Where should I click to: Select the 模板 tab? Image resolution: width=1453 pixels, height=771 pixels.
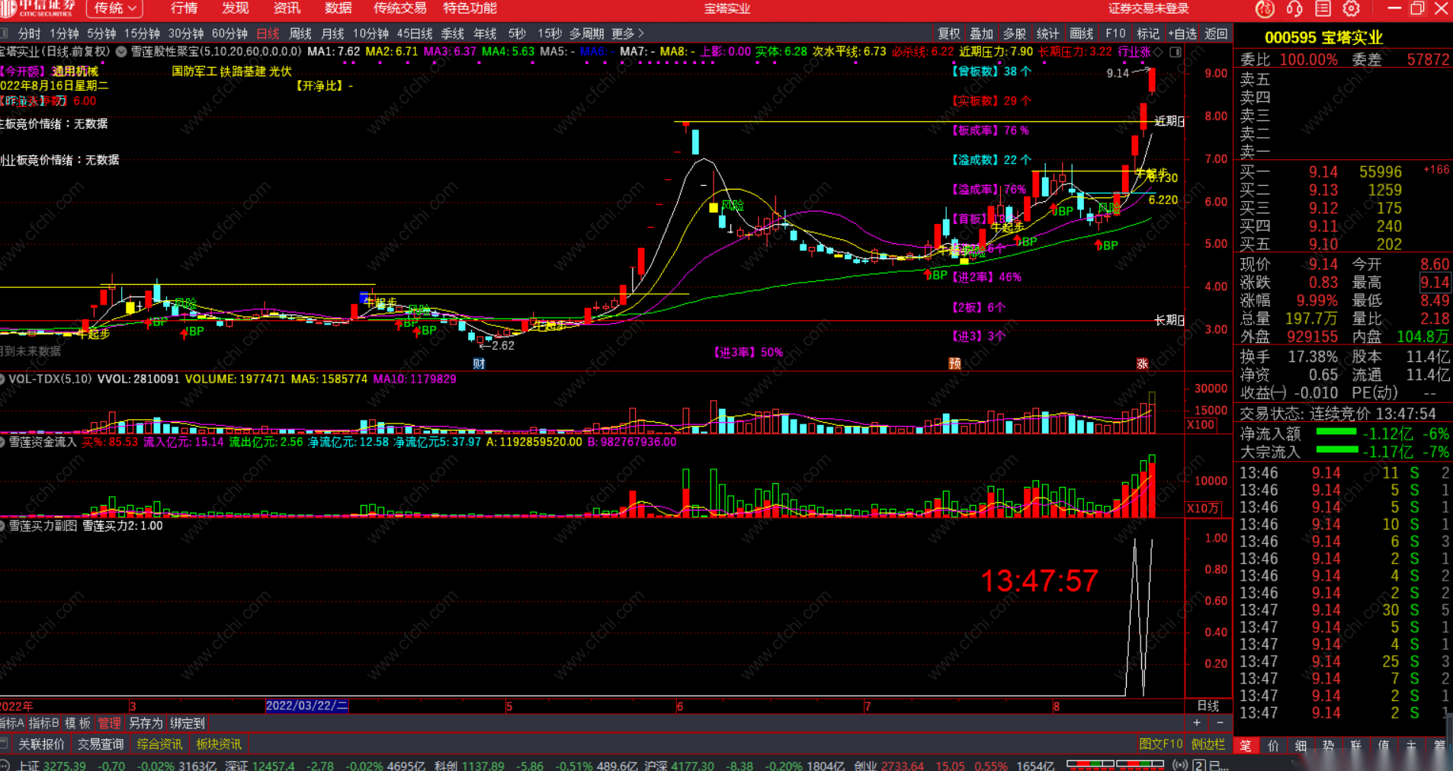click(x=78, y=723)
